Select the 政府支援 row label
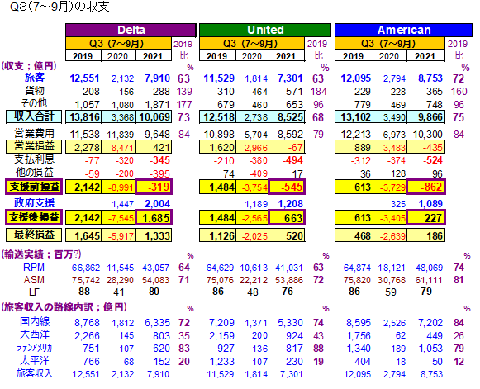Viewport: 480px width, 389px height. pos(35,203)
